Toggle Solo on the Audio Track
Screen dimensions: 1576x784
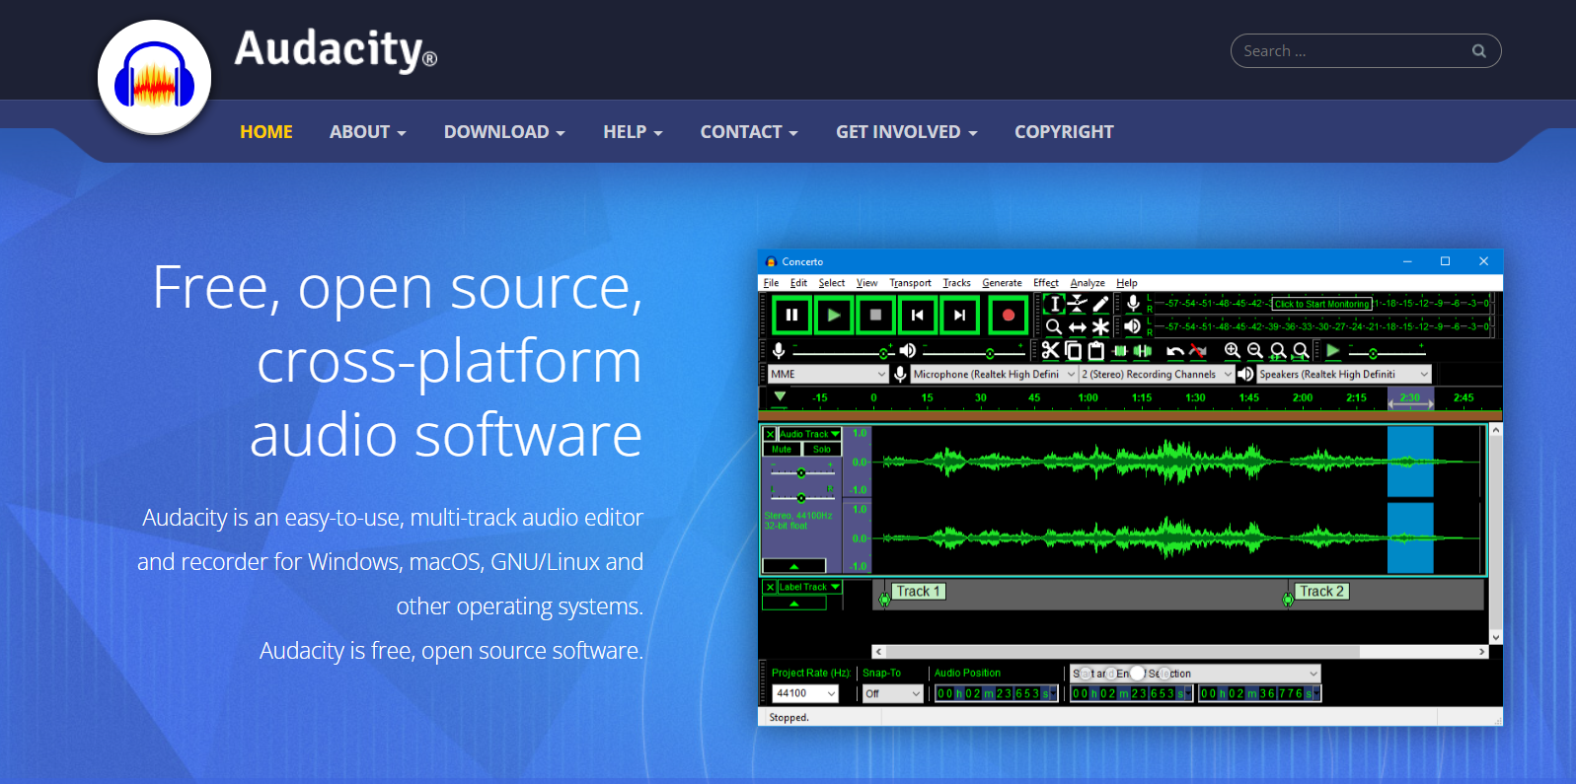pyautogui.click(x=822, y=449)
